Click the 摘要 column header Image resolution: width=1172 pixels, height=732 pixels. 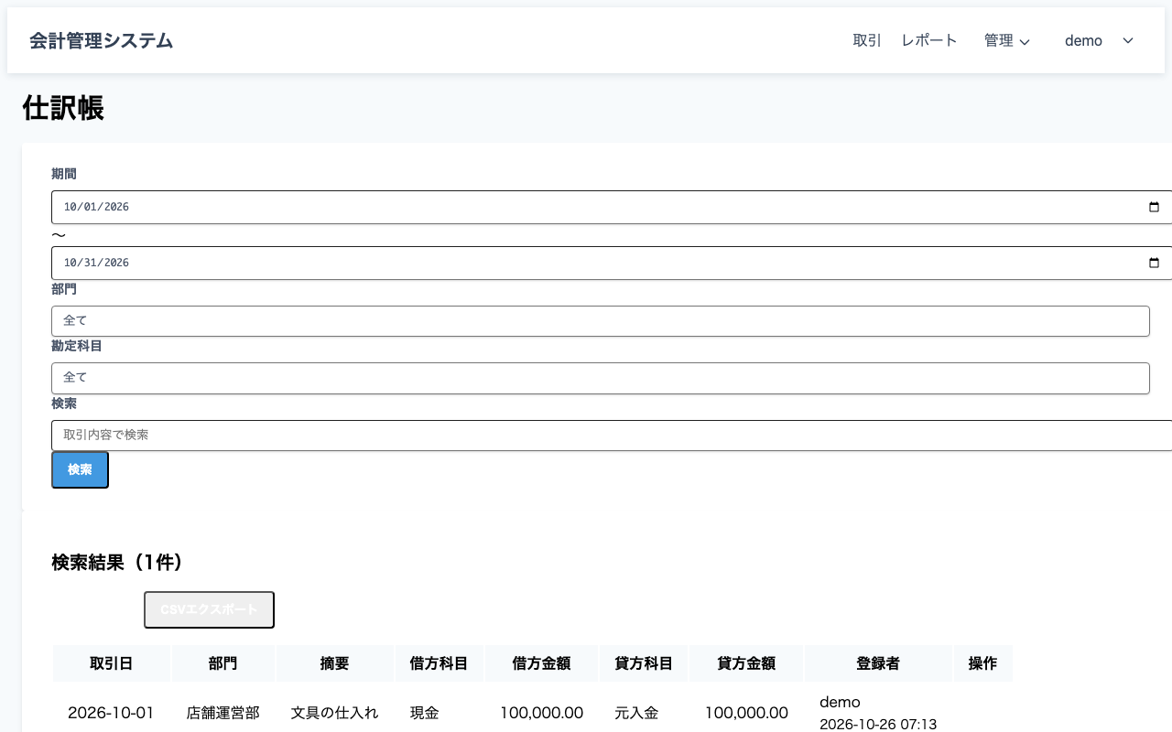pos(335,663)
